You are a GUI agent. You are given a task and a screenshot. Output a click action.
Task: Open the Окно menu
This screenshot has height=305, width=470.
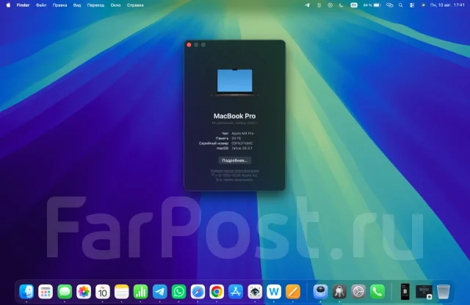tap(115, 5)
